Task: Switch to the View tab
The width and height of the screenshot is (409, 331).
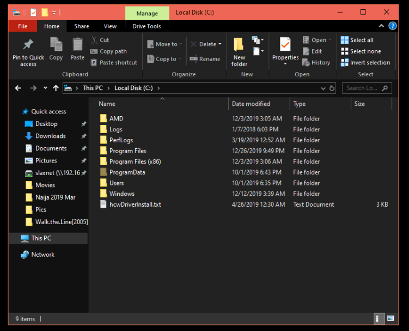Action: tap(111, 26)
